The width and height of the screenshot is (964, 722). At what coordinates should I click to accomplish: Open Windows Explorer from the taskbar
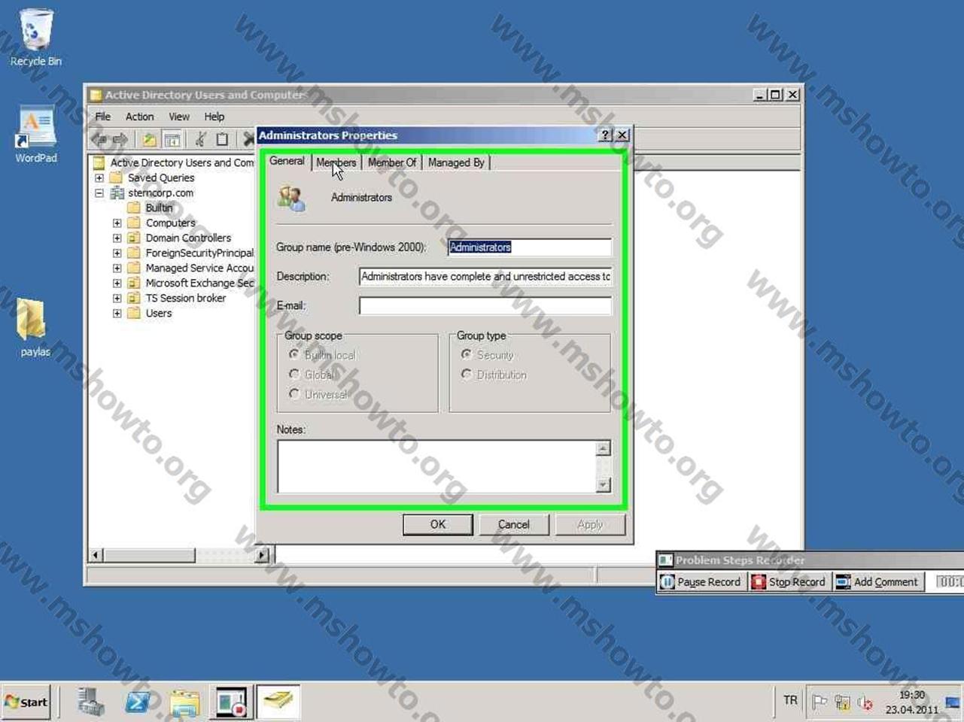click(x=184, y=702)
